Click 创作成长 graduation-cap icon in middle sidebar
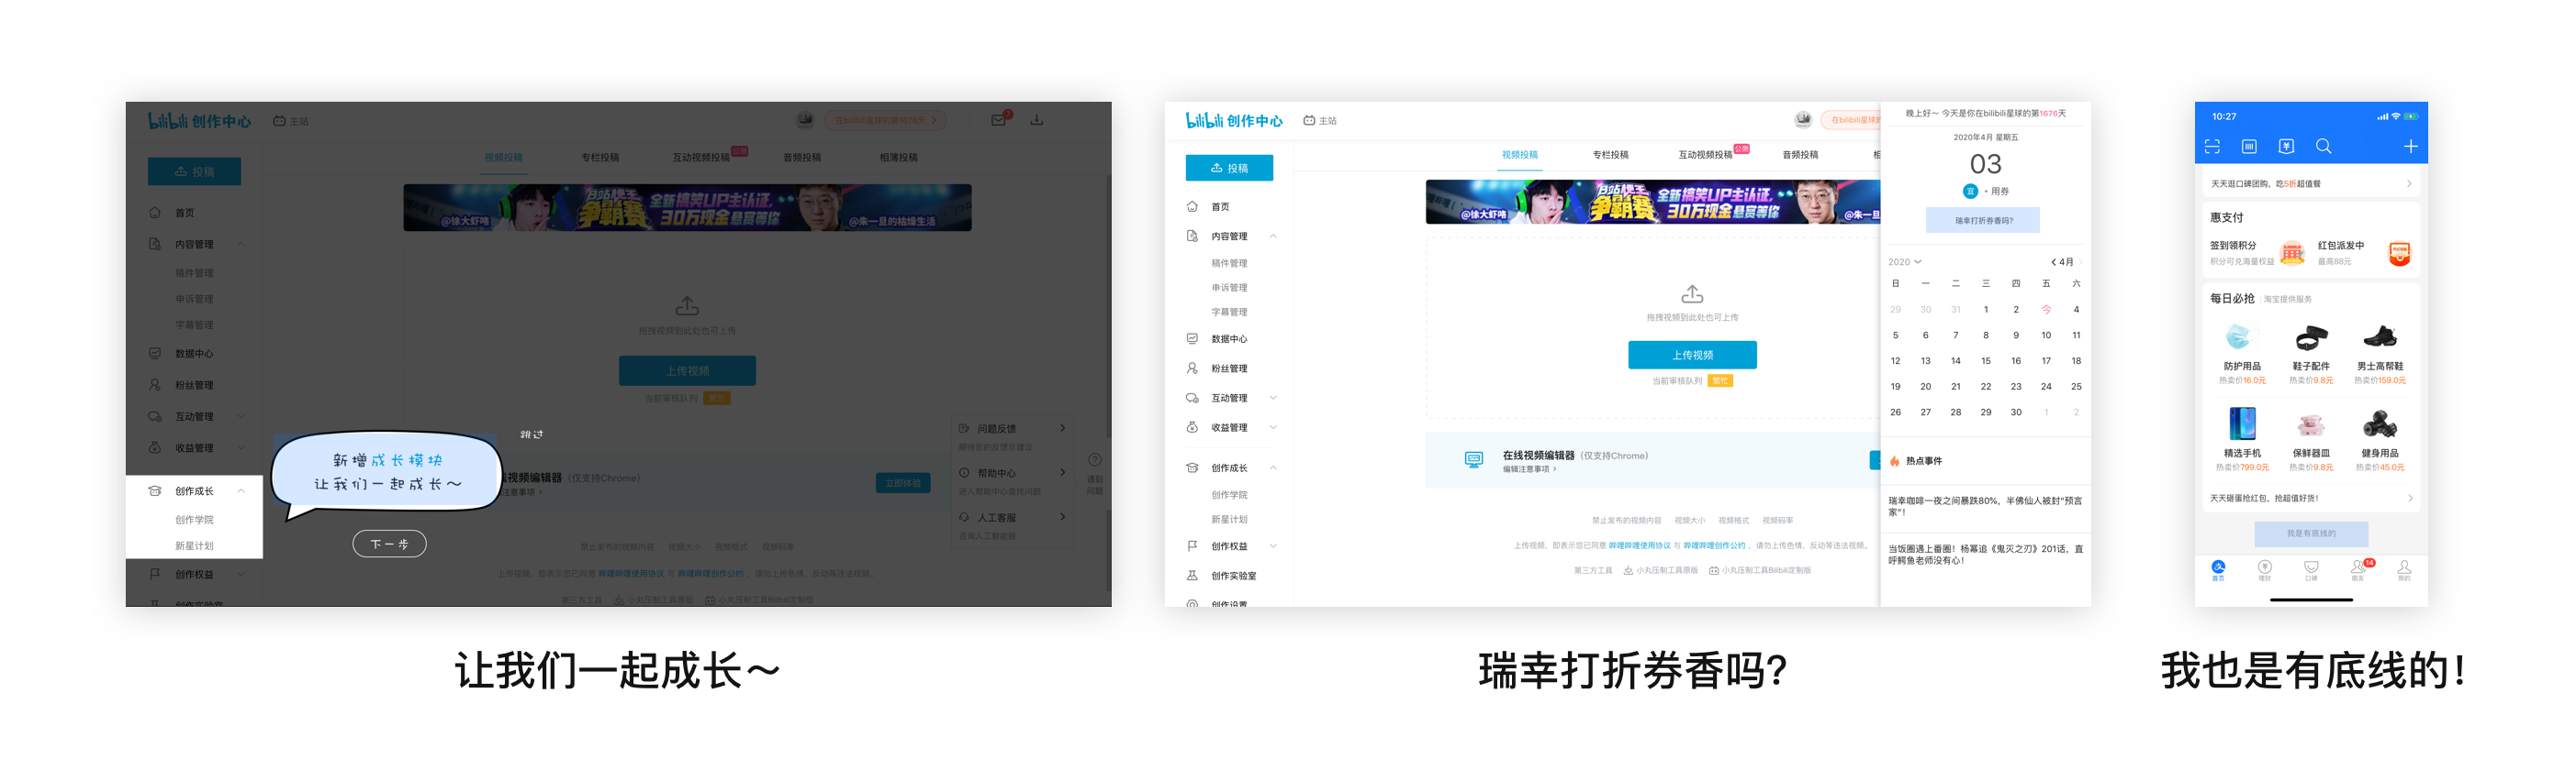 [x=1192, y=467]
